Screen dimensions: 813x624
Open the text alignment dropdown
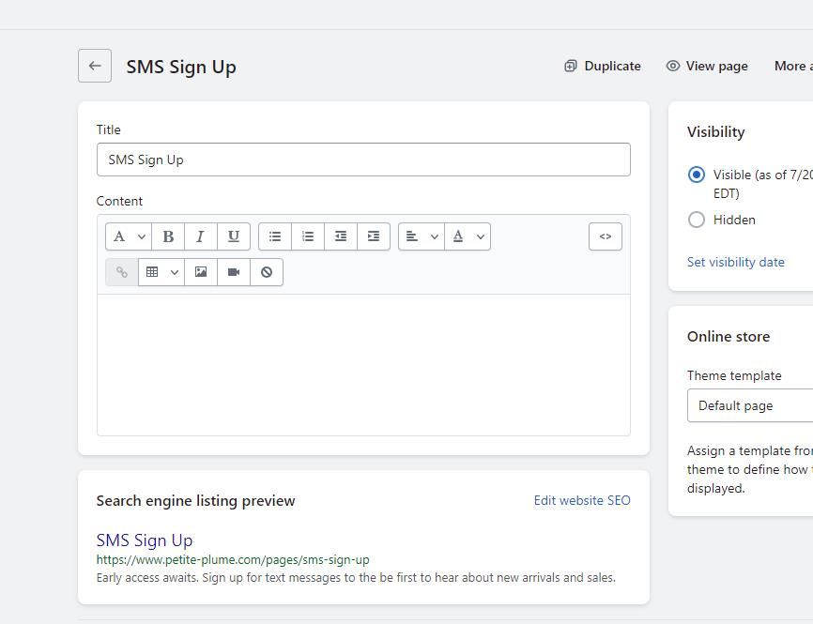[x=422, y=236]
